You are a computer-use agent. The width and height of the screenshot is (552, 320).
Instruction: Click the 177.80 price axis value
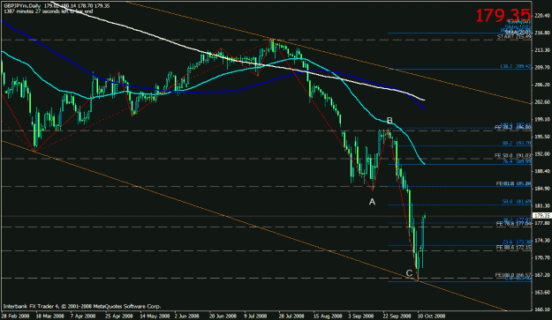tap(542, 223)
